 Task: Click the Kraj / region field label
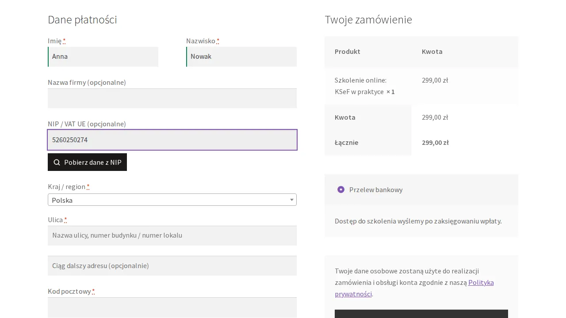[x=69, y=186]
